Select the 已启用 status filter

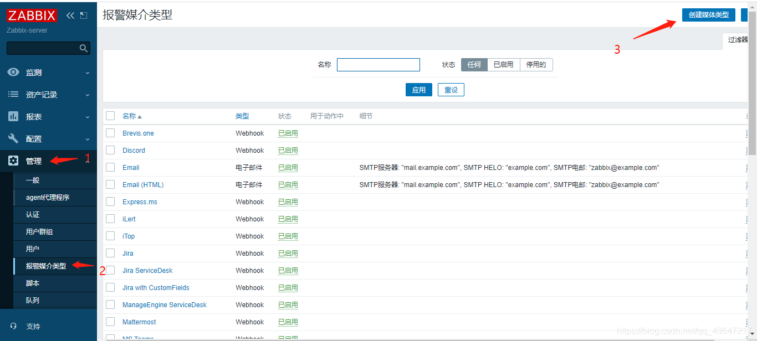click(x=504, y=65)
